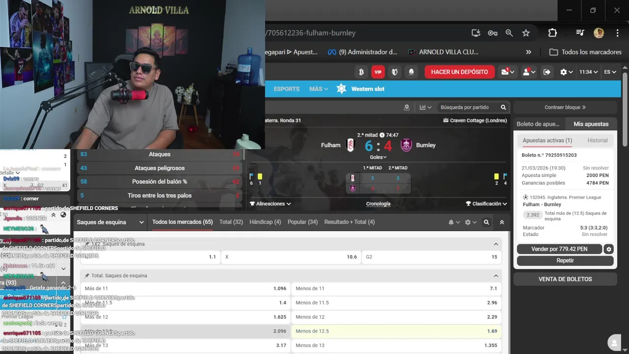Open VENTA DE BOLETOS
The height and width of the screenshot is (354, 629).
(565, 279)
